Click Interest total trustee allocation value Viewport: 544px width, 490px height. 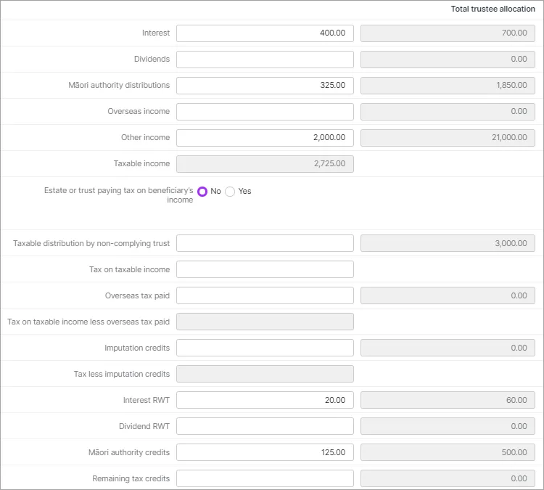point(448,33)
